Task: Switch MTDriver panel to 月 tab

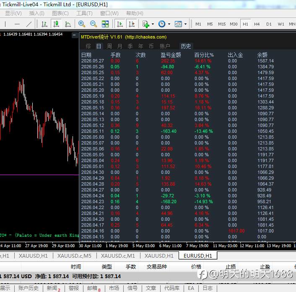Action: pyautogui.click(x=119, y=46)
